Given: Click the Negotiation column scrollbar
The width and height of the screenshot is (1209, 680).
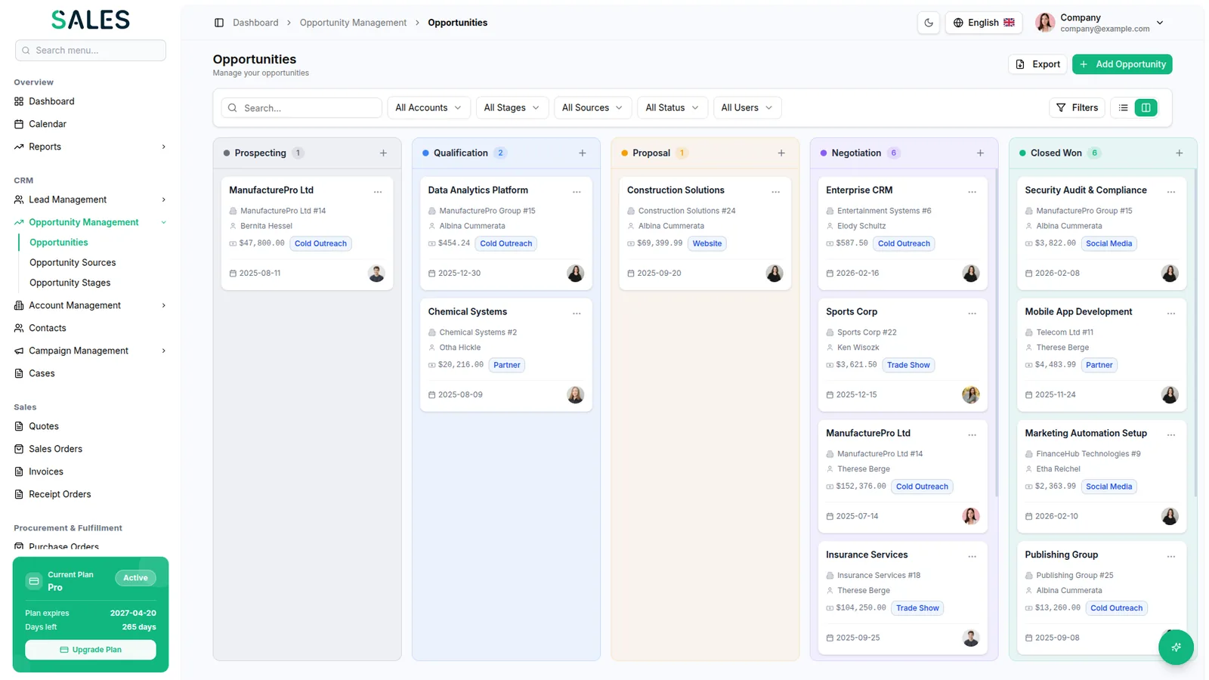Looking at the screenshot, I should 996,332.
